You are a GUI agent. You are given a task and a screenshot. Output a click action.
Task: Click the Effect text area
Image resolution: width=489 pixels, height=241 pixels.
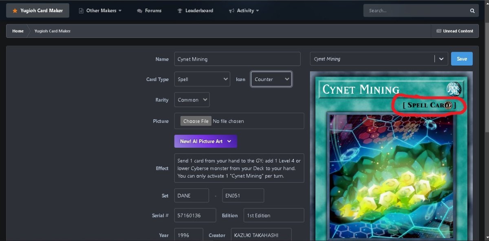[239, 168]
